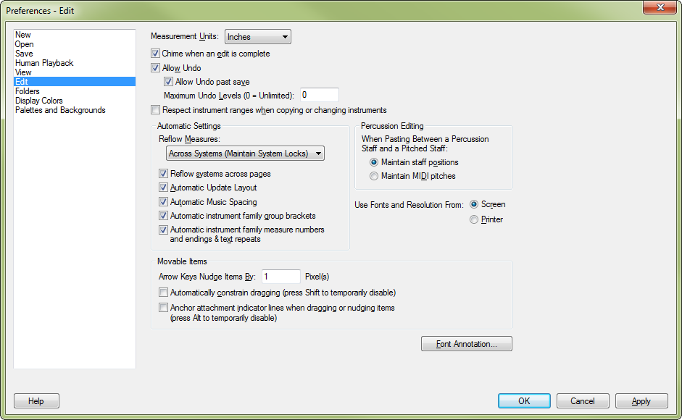682x420 pixels.
Task: Uncheck Allow Undo past save
Action: pyautogui.click(x=169, y=81)
